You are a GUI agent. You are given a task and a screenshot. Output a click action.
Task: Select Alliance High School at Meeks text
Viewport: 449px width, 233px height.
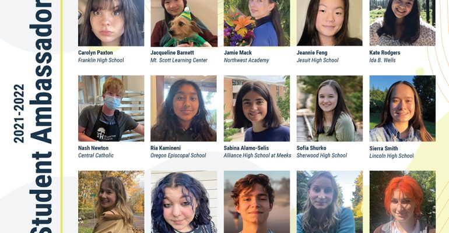tap(257, 156)
